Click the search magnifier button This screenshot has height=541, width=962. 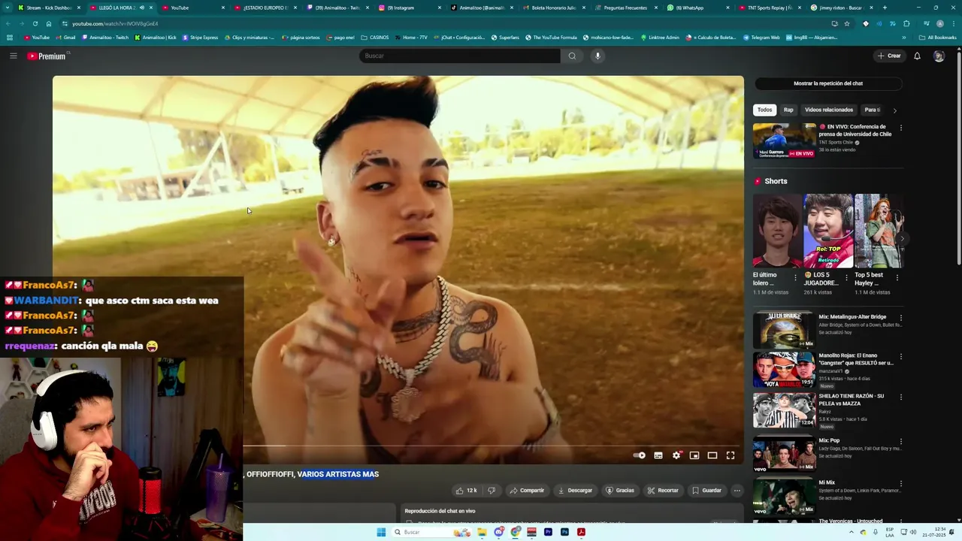point(572,56)
